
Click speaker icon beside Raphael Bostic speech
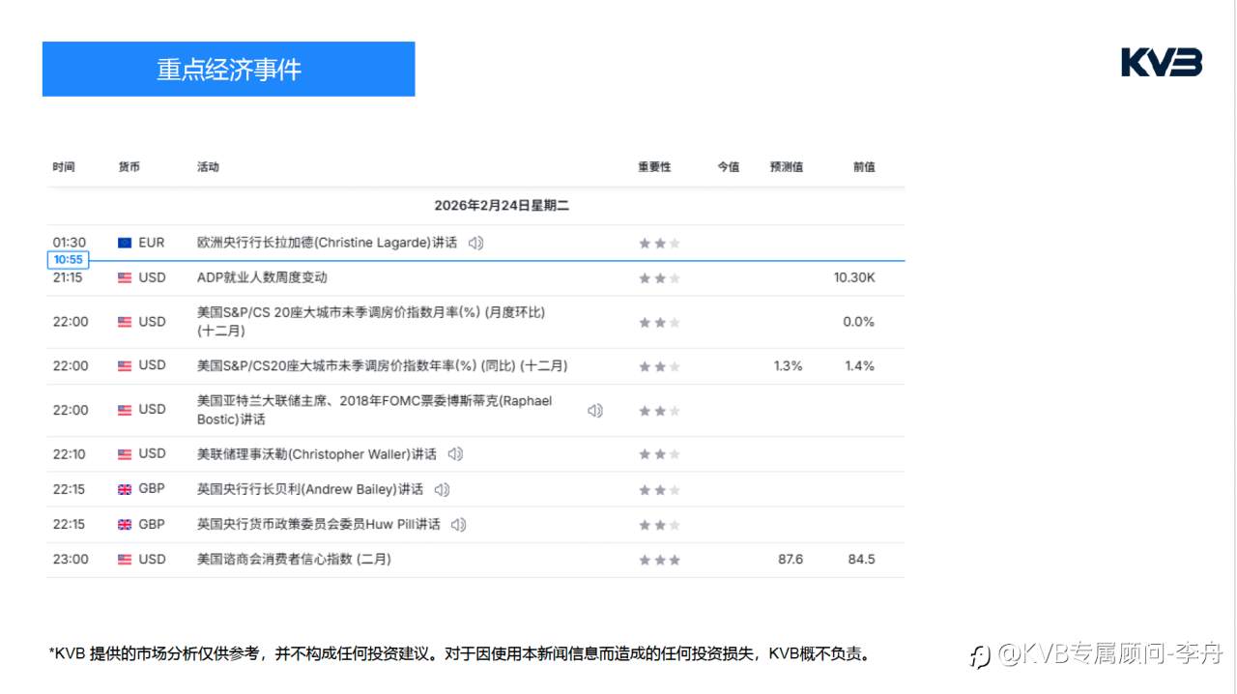[594, 411]
